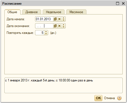Image resolution: width=127 pixels, height=103 pixels.
Task: Open calendar picker for Дата окончания
Action: point(55,26)
